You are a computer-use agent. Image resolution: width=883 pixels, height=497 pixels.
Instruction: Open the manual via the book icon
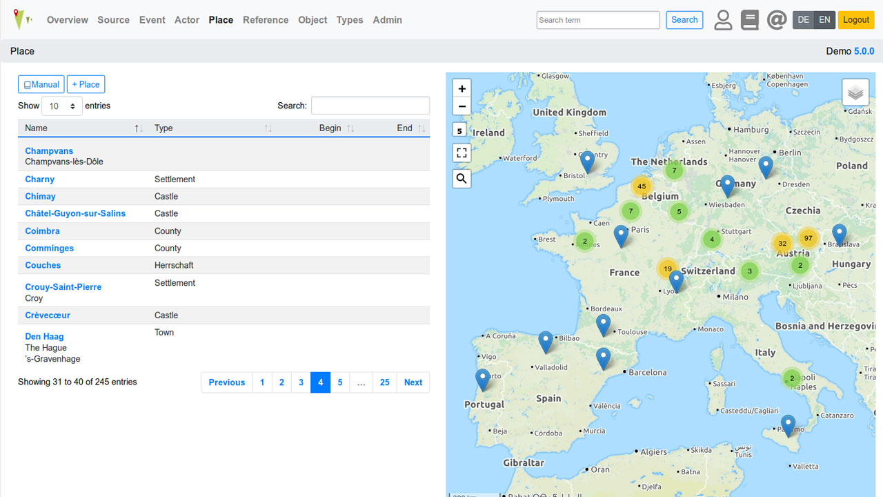click(x=750, y=20)
